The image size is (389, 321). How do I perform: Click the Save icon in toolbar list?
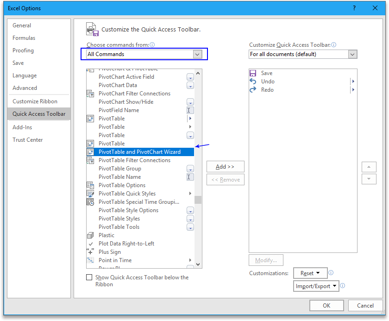click(253, 73)
